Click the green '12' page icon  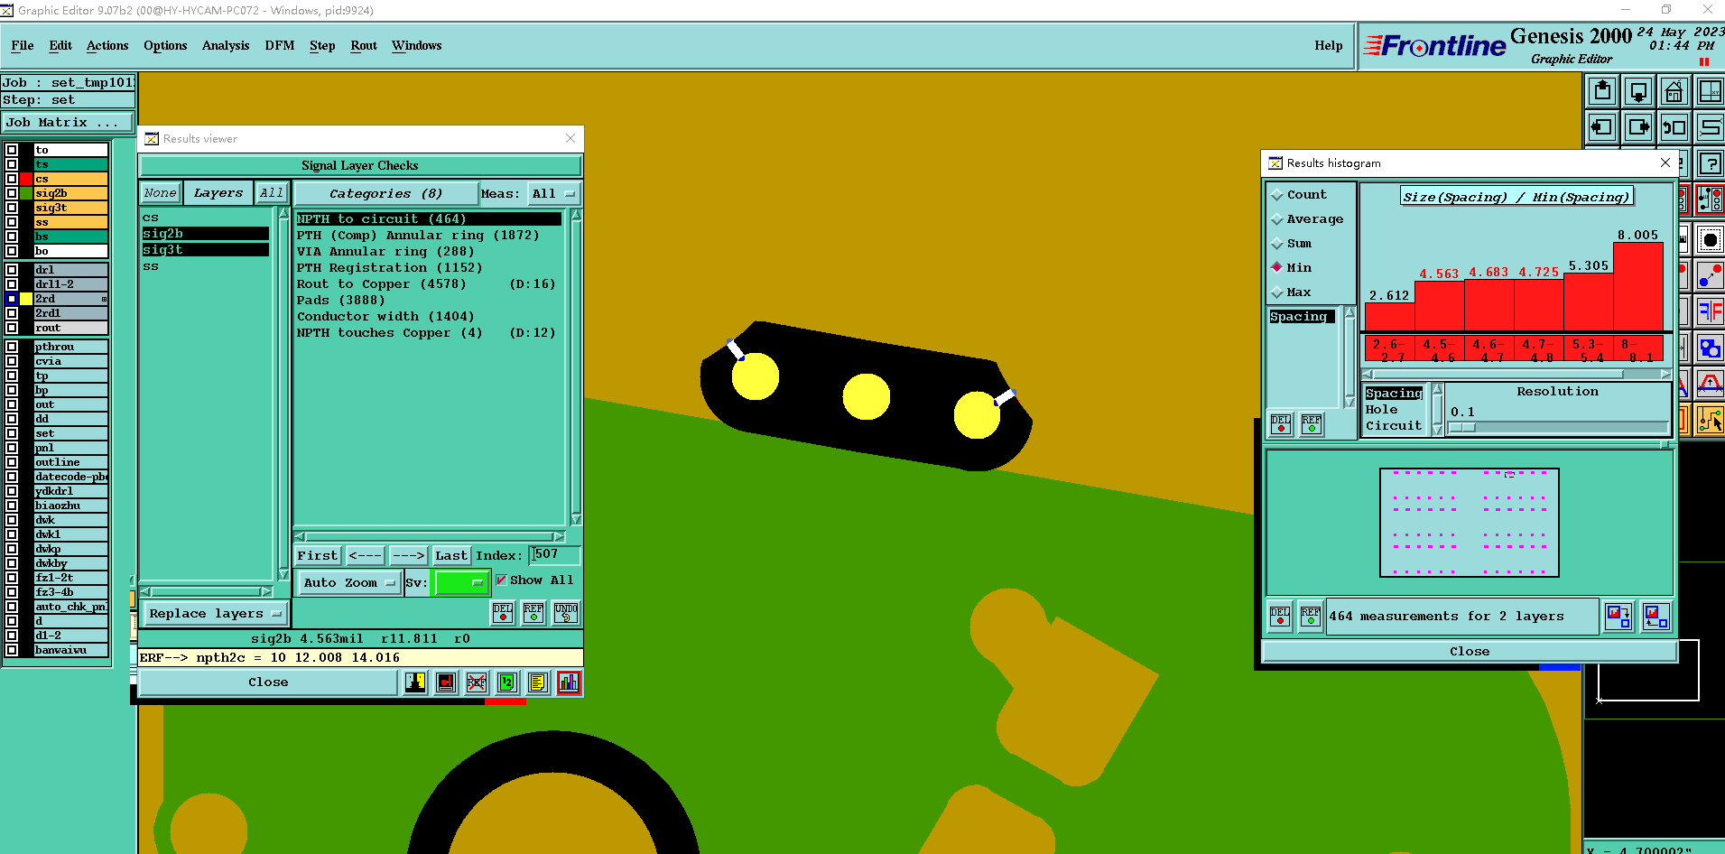tap(507, 682)
